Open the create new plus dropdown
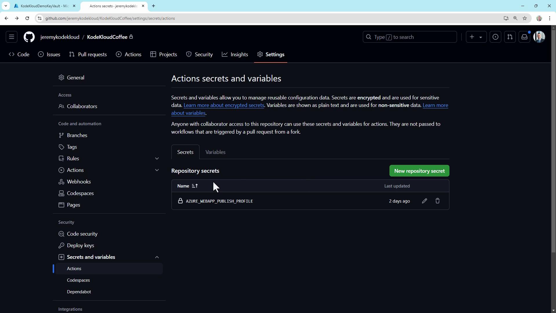The image size is (556, 313). coord(476,37)
